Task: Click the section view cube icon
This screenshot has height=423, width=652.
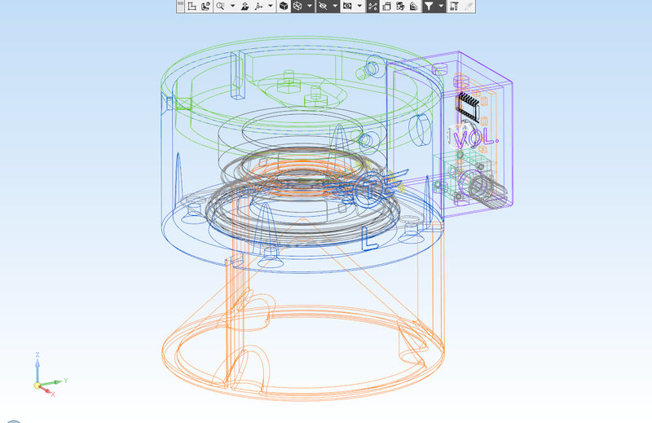Action: 399,7
